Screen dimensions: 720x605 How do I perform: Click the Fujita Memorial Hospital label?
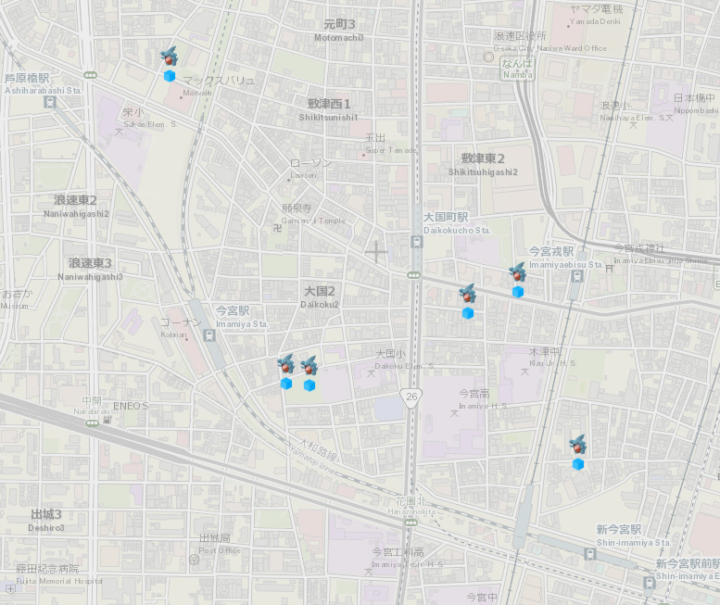pos(58,574)
